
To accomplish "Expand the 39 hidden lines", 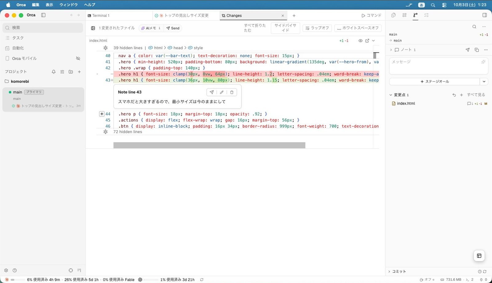I will 105,48.
